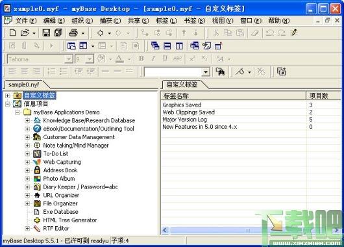Click the Undo toolbar icon
This screenshot has width=344, height=247.
(x=269, y=33)
